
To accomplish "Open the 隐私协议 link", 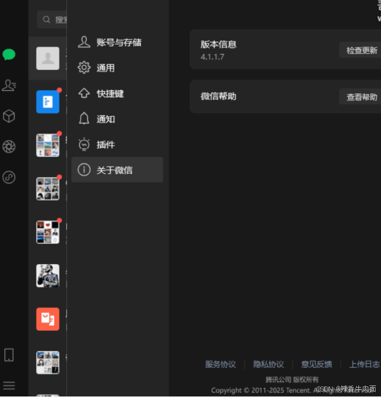I will tap(269, 364).
